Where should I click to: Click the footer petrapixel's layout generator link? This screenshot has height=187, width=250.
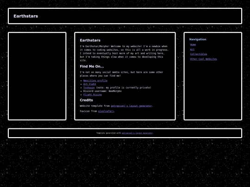(137, 133)
